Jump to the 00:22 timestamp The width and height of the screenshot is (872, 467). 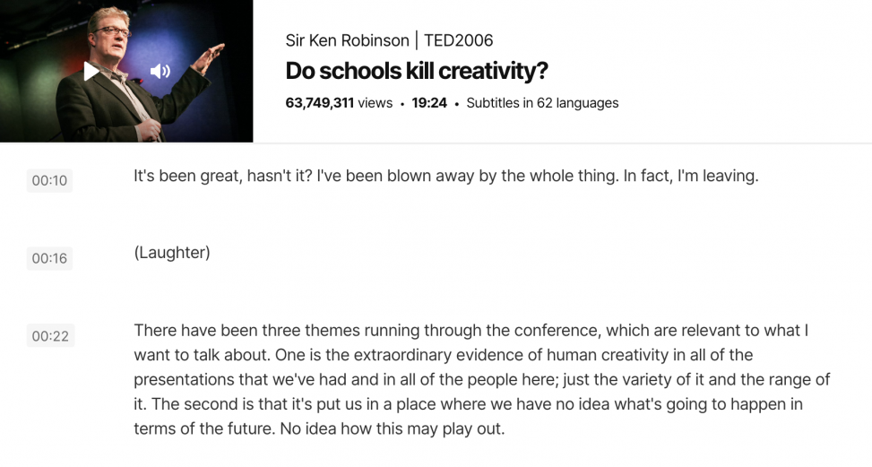click(50, 336)
